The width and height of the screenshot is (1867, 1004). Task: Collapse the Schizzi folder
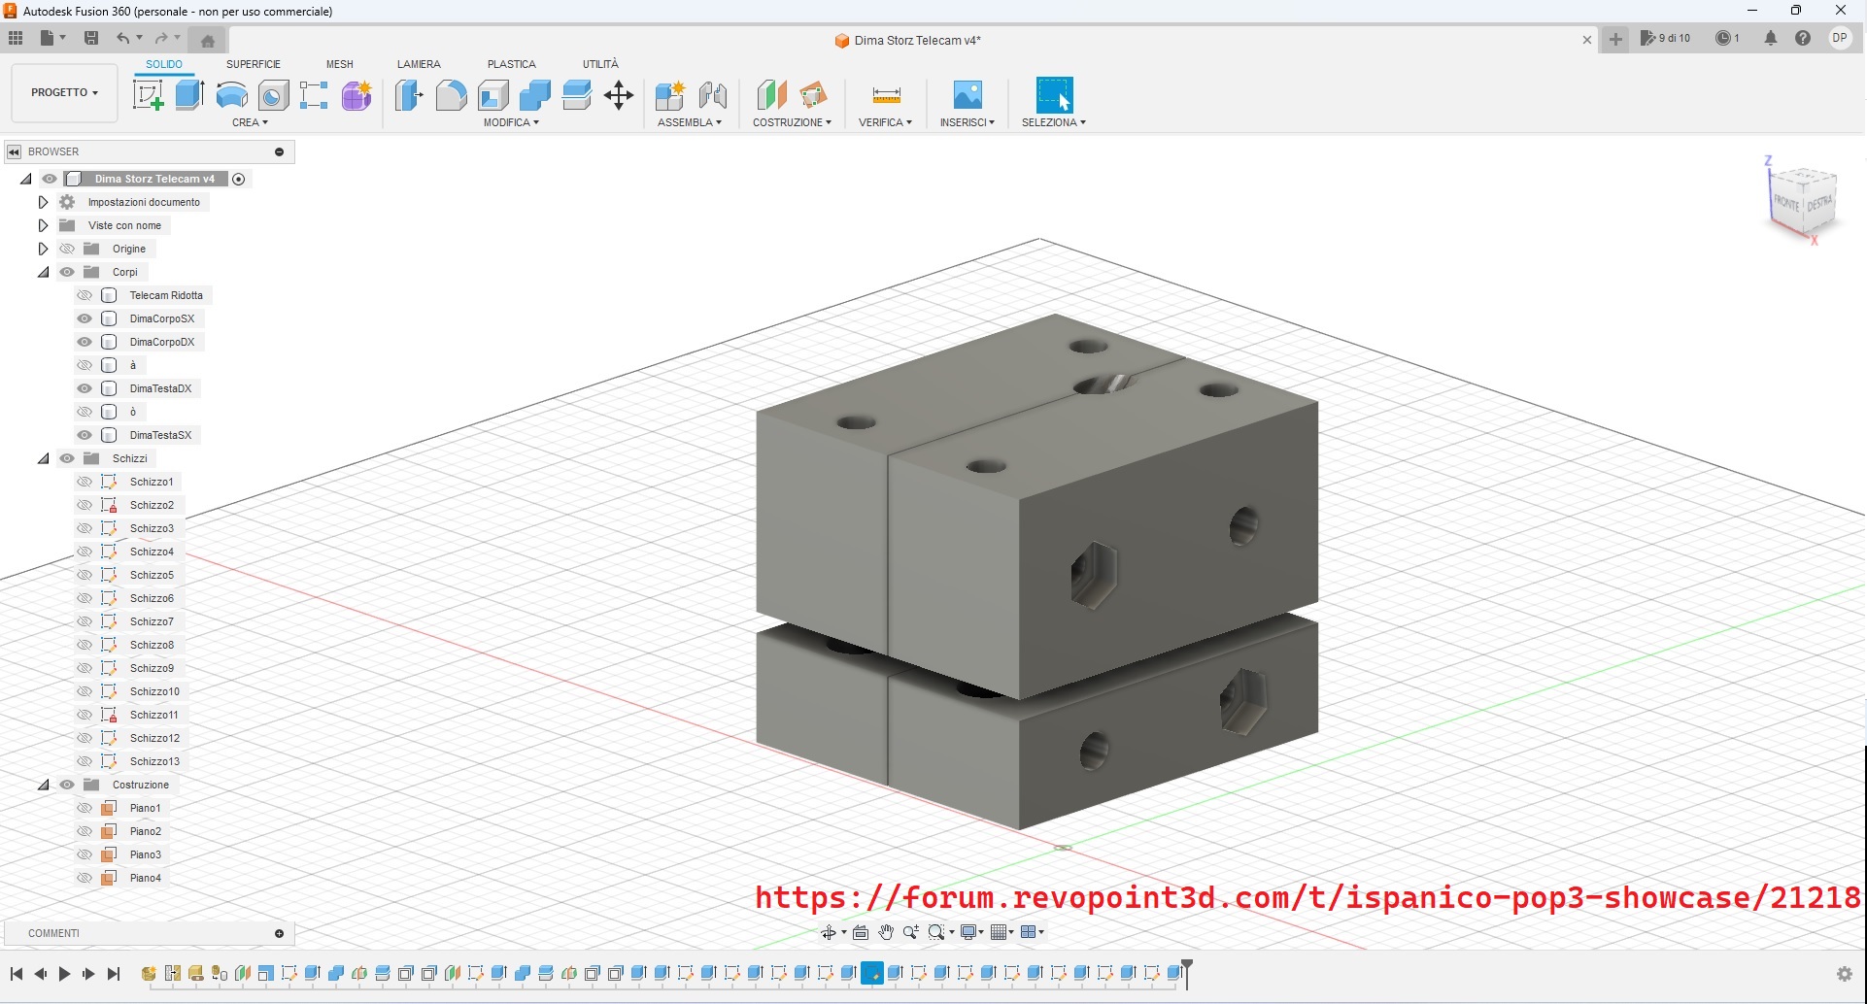pyautogui.click(x=43, y=458)
